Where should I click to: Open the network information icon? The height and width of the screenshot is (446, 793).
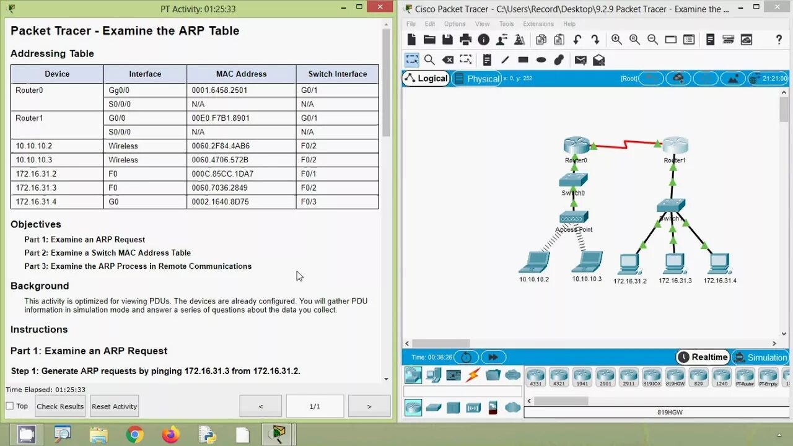tap(483, 40)
